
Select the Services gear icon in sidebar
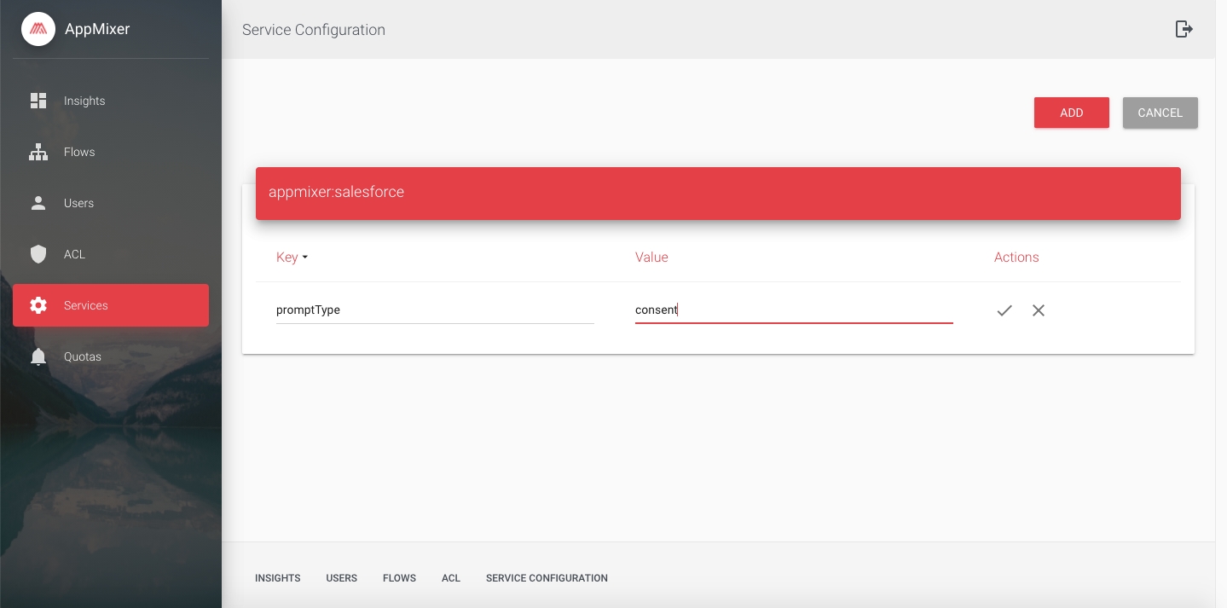click(x=38, y=305)
